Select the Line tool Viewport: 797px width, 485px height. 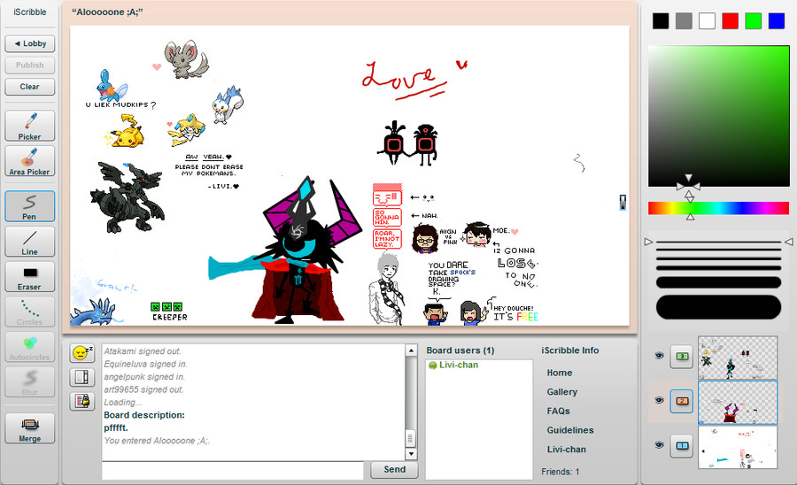tap(29, 242)
